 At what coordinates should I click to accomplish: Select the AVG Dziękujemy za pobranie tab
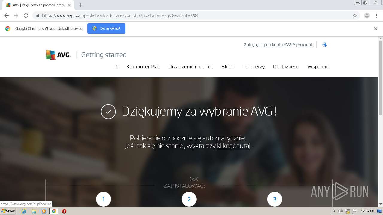coord(38,5)
